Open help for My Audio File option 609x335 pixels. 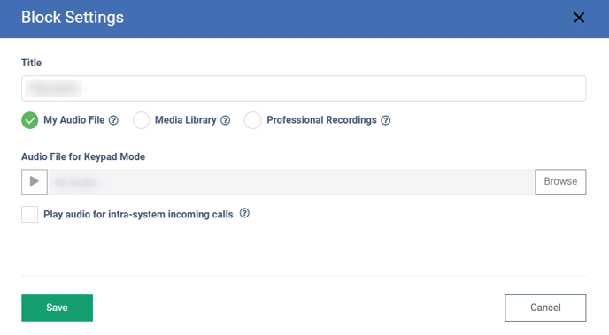click(113, 120)
